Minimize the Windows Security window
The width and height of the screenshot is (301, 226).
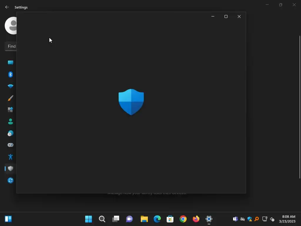coord(213,16)
